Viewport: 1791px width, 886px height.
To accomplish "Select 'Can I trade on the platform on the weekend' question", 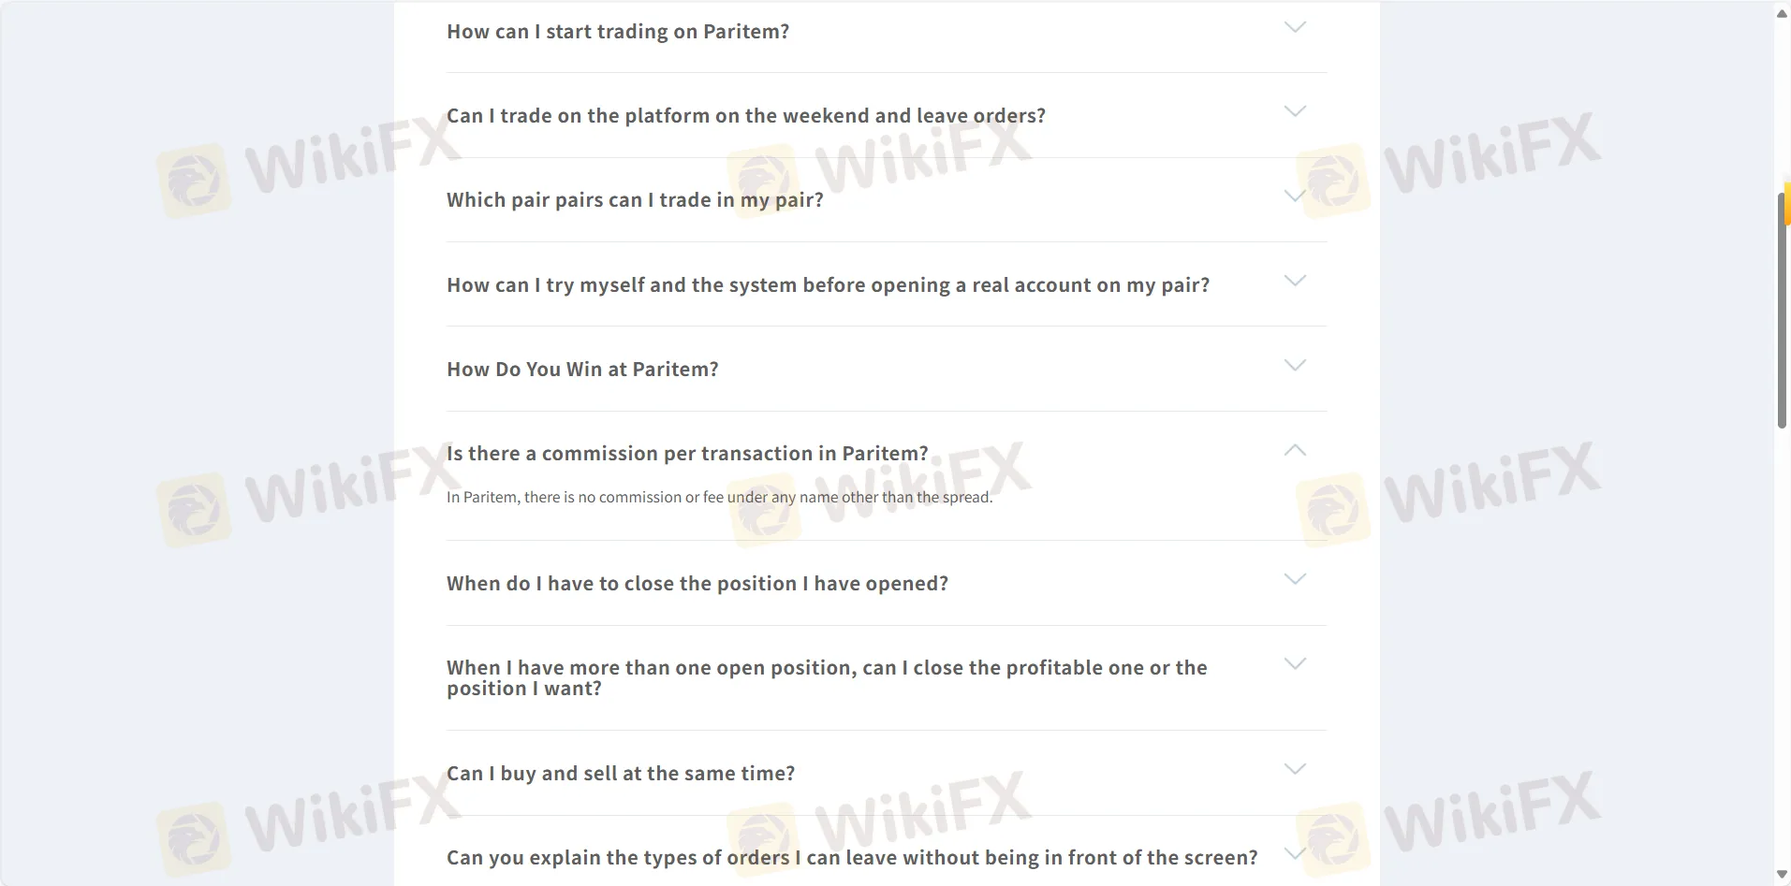I will tap(745, 116).
